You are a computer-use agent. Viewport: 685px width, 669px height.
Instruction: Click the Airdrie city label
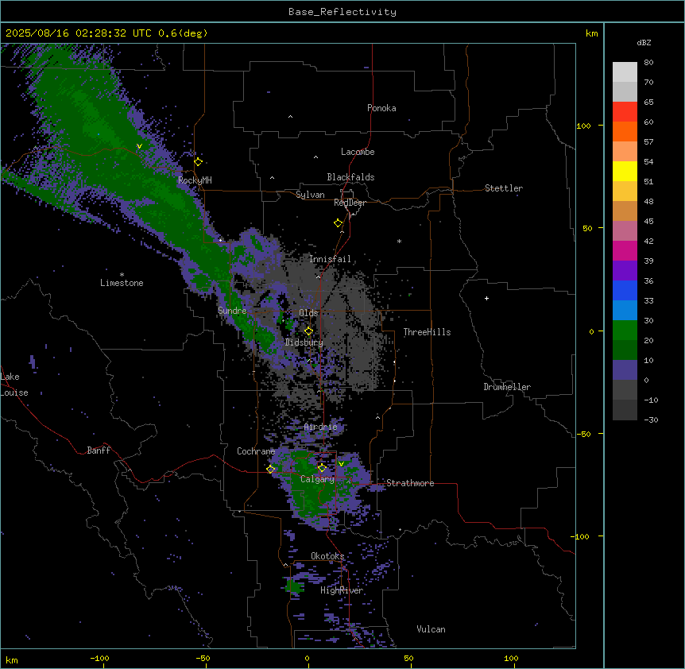(x=321, y=427)
